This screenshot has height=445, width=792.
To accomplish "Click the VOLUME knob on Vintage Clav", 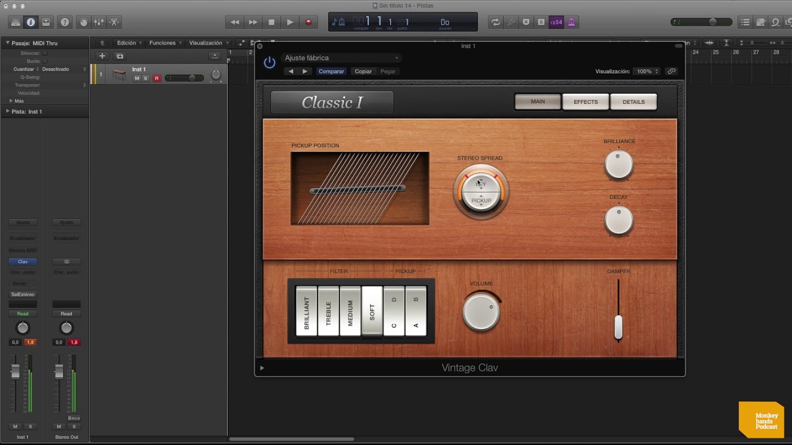I will (481, 312).
